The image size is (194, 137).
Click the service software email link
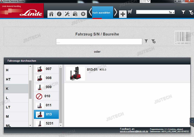[134, 131]
